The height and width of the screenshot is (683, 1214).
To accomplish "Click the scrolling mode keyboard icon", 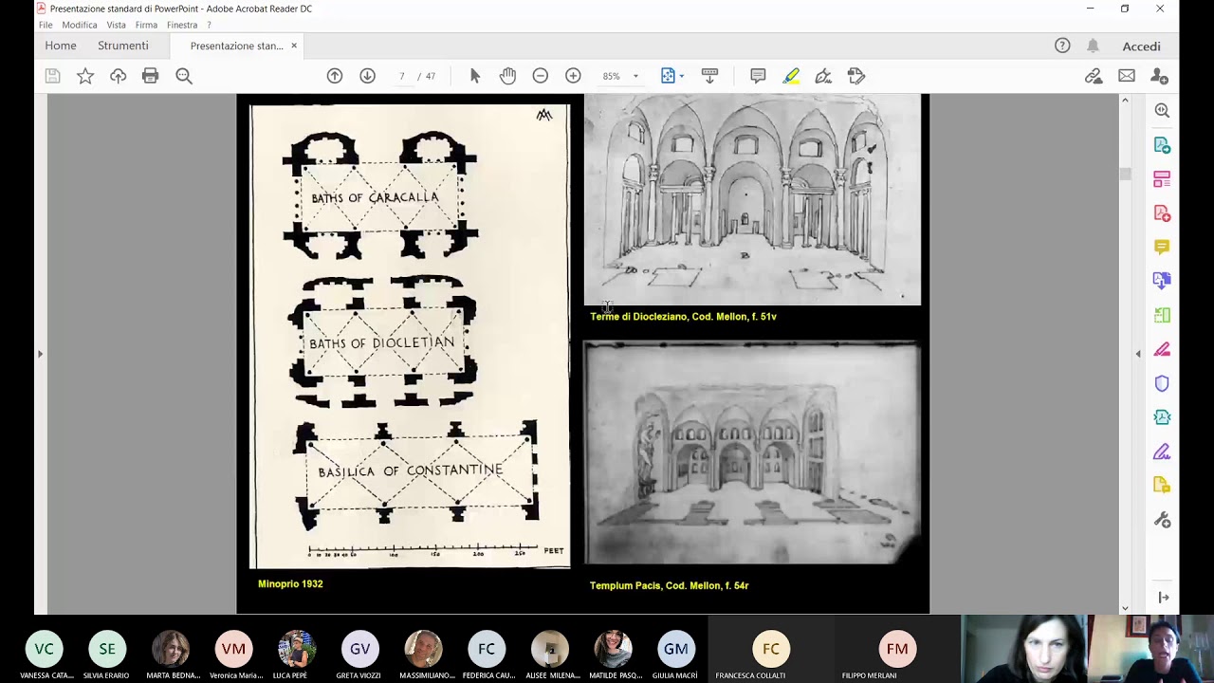I will pyautogui.click(x=709, y=76).
